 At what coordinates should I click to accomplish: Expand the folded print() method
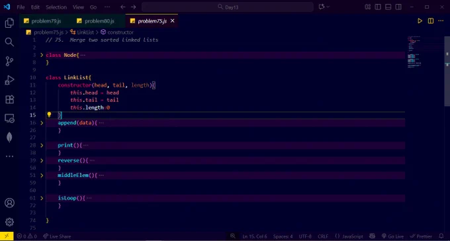pyautogui.click(x=42, y=146)
